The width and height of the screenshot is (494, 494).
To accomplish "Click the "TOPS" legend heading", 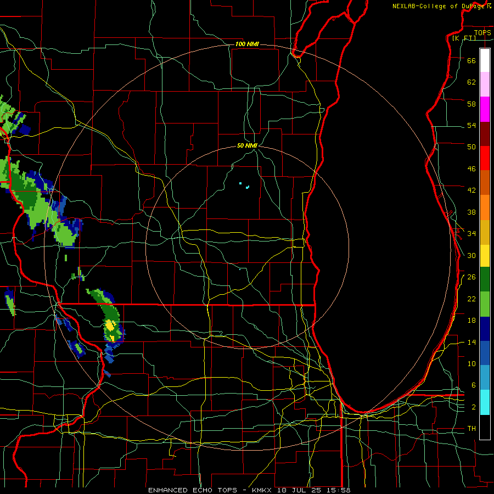I will coord(482,32).
